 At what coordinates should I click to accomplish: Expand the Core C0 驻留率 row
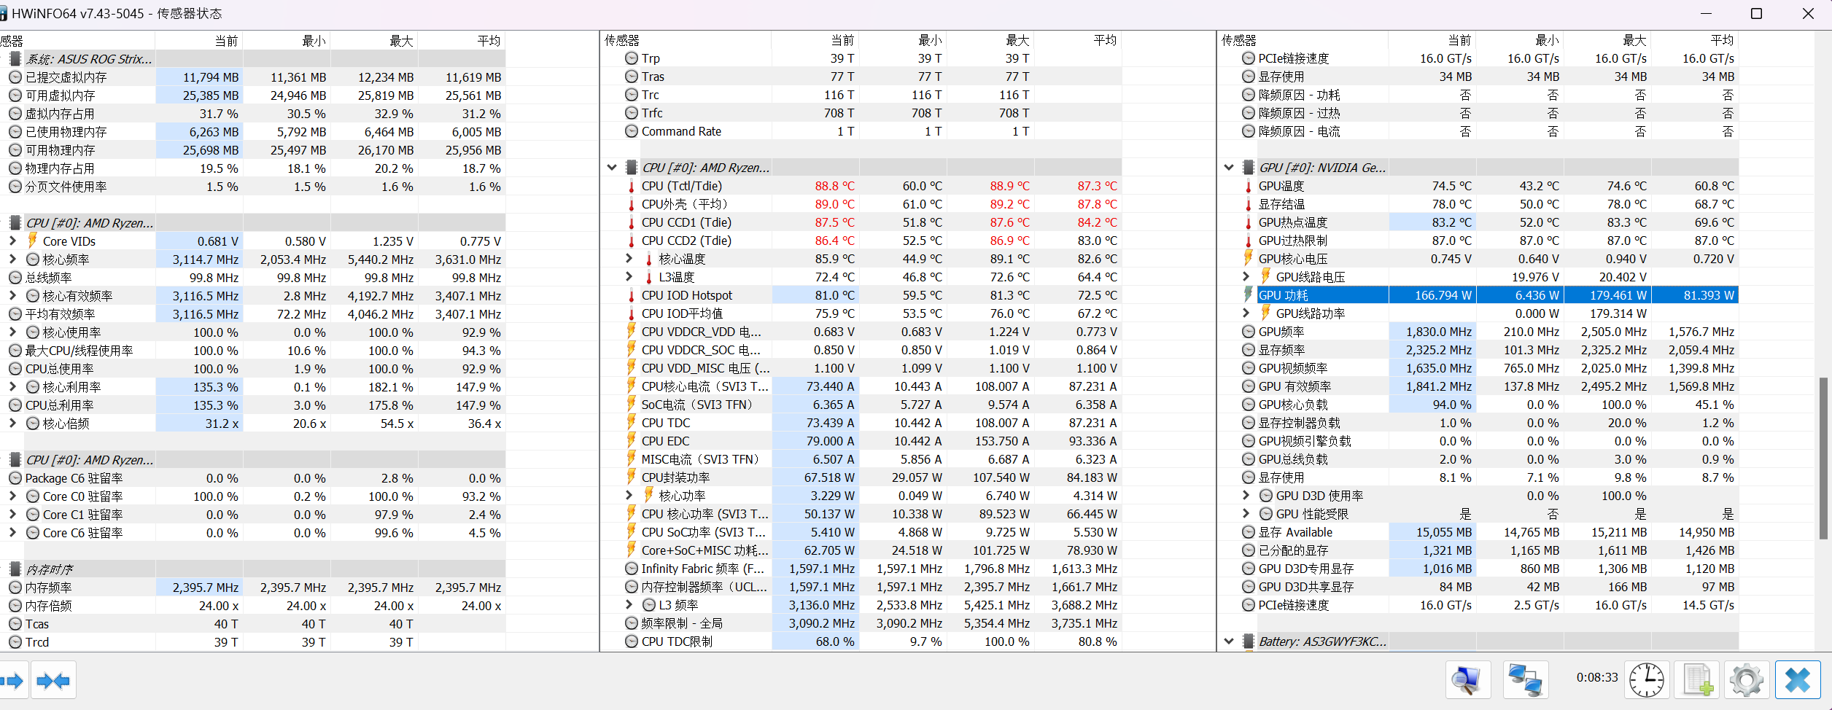pyautogui.click(x=12, y=496)
